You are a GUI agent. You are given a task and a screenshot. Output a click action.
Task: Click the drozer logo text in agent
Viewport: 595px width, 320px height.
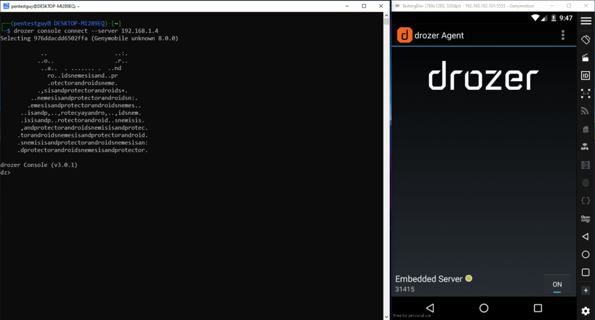coord(483,76)
